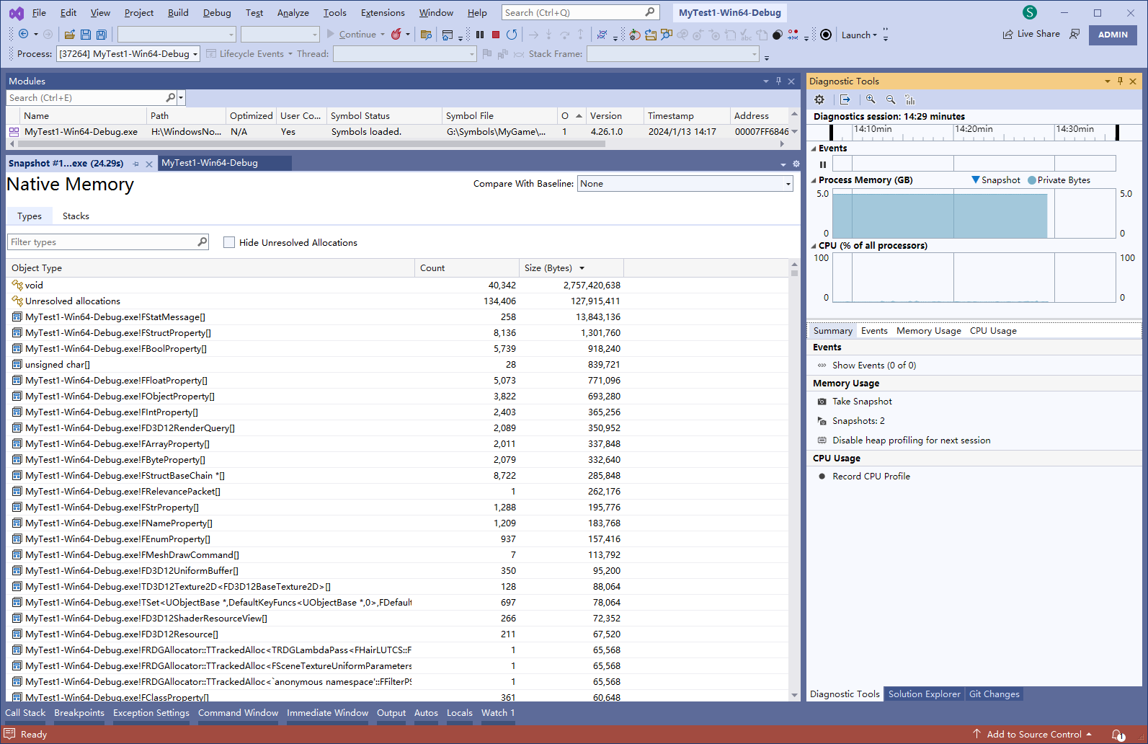
Task: Click the Navigate Backward arrow icon
Action: (24, 34)
